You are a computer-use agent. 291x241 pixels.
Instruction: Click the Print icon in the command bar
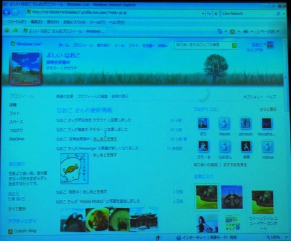(246, 31)
